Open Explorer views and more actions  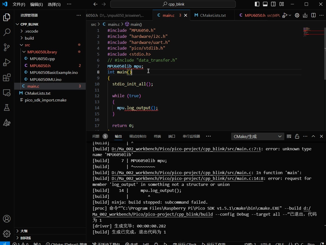pyautogui.click(x=79, y=15)
